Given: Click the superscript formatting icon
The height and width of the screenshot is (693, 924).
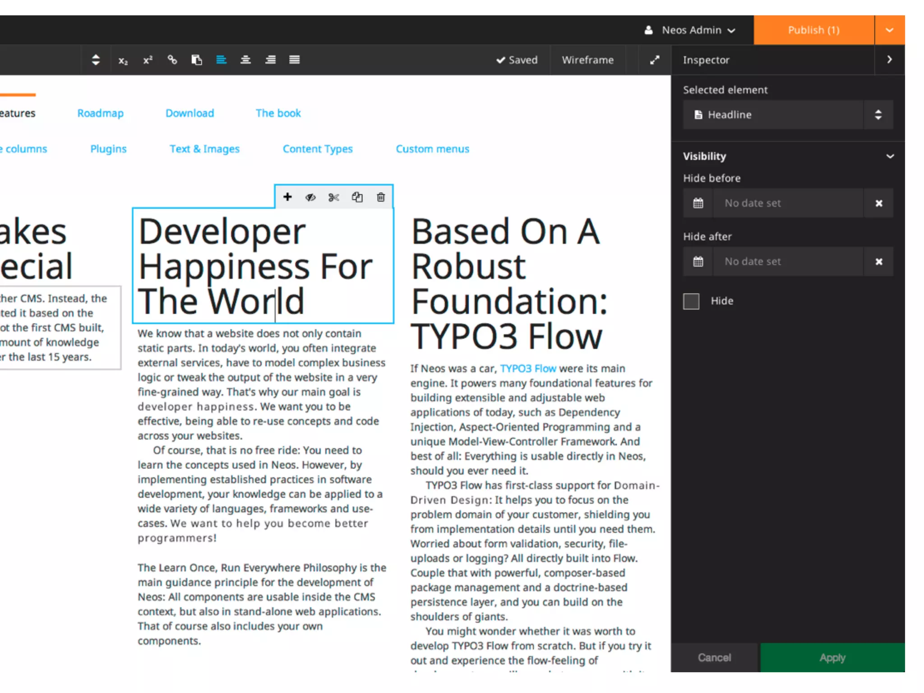Looking at the screenshot, I should (148, 60).
